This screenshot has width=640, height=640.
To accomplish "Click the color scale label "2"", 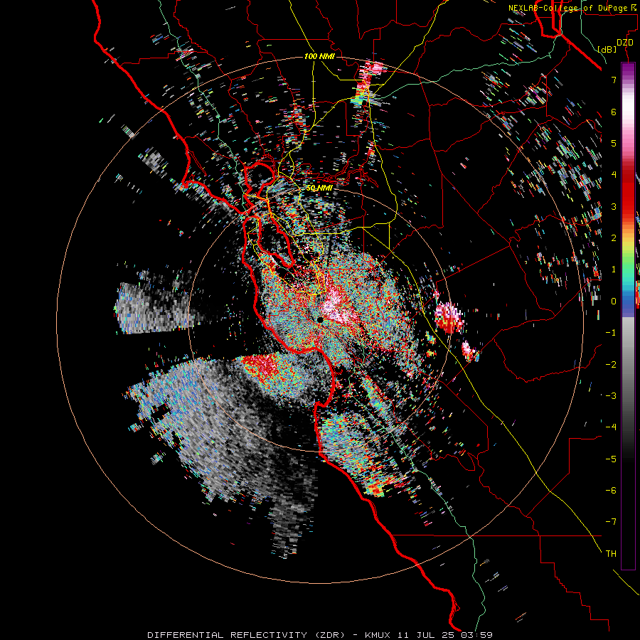I will tap(614, 238).
